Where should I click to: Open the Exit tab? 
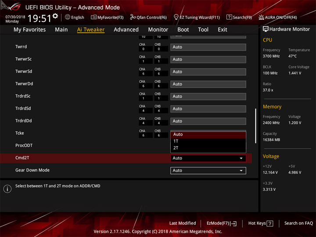(223, 30)
